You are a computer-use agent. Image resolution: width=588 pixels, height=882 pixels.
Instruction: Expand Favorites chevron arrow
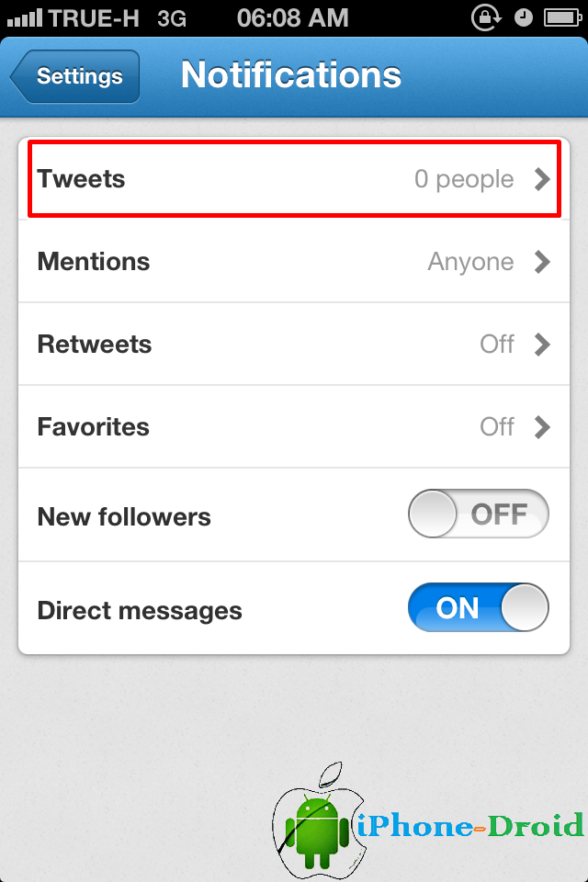[542, 427]
